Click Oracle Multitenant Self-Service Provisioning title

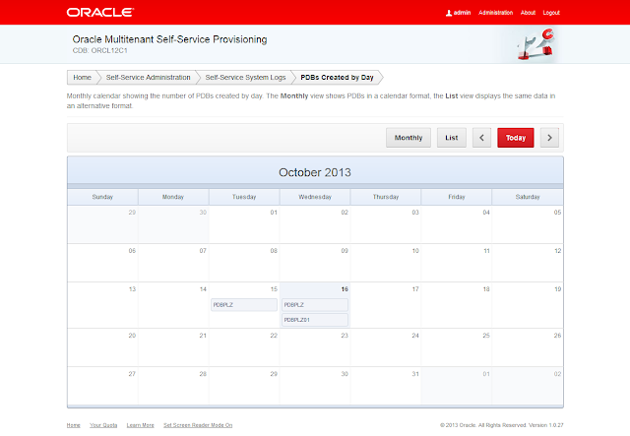pyautogui.click(x=169, y=39)
